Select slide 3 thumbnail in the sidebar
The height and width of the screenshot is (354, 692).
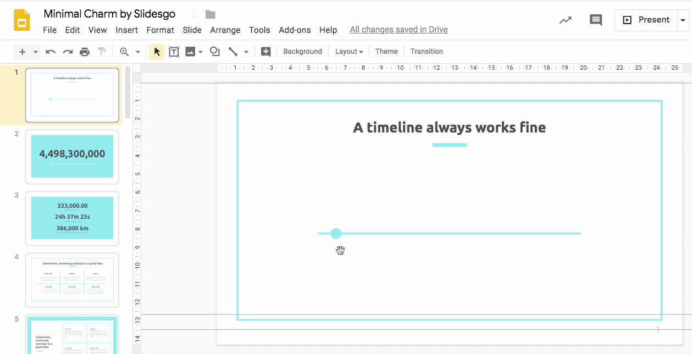(72, 218)
